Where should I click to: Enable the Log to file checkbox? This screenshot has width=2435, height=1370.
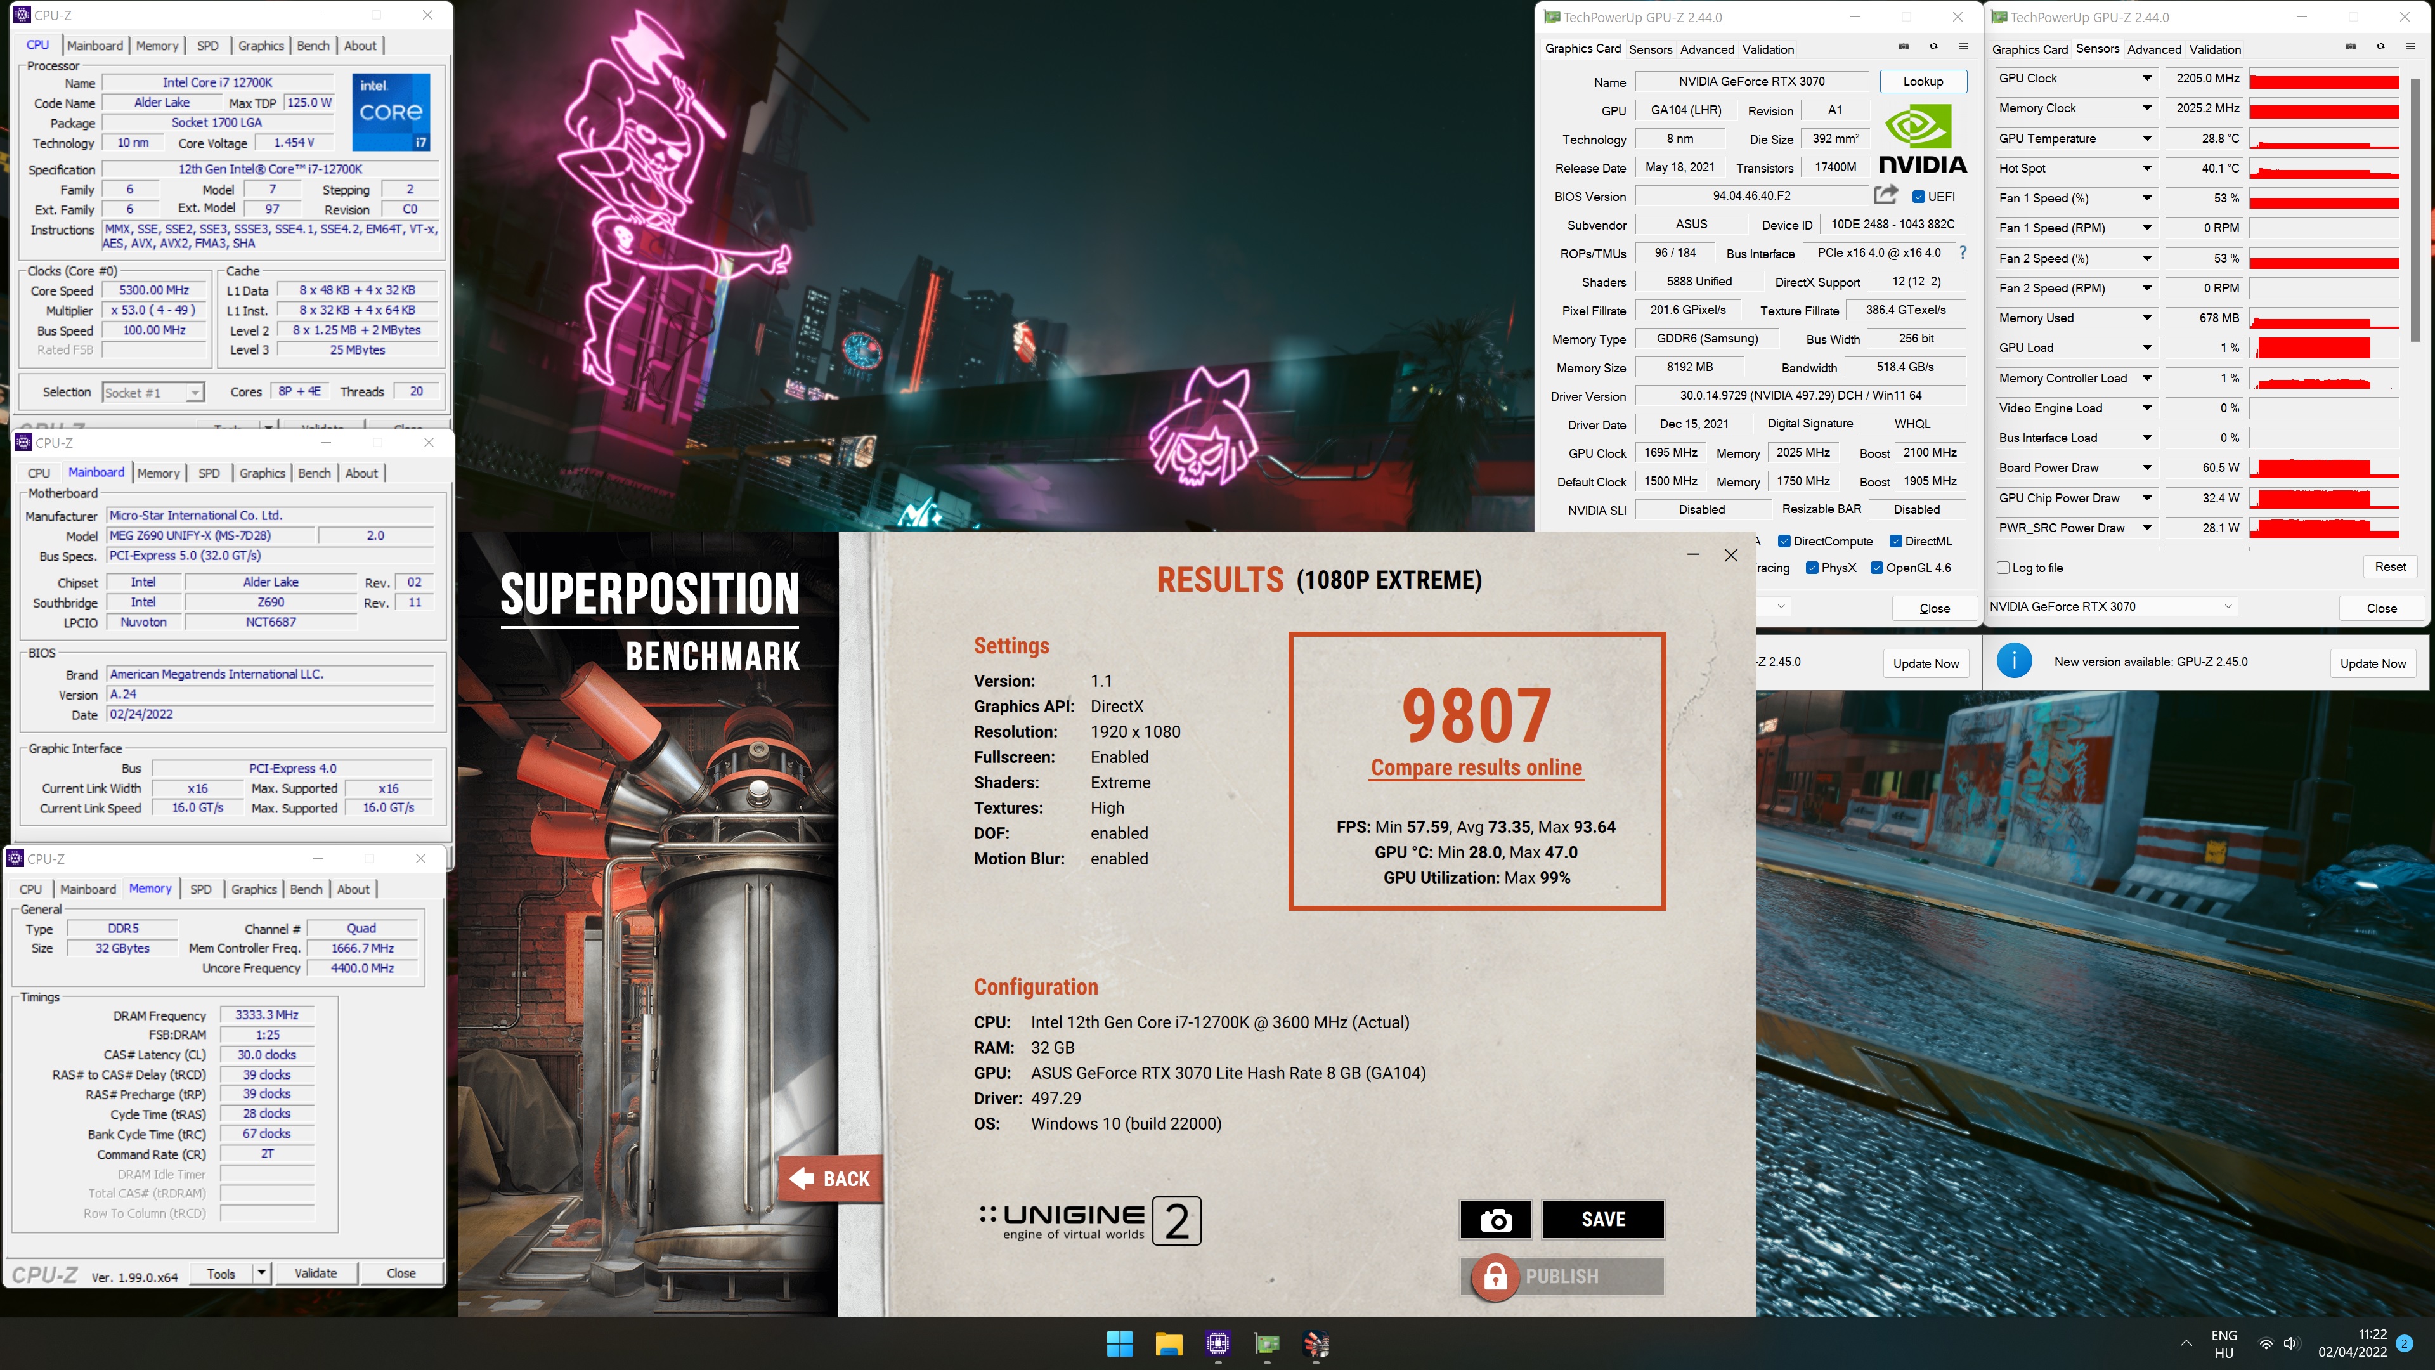[x=2002, y=567]
